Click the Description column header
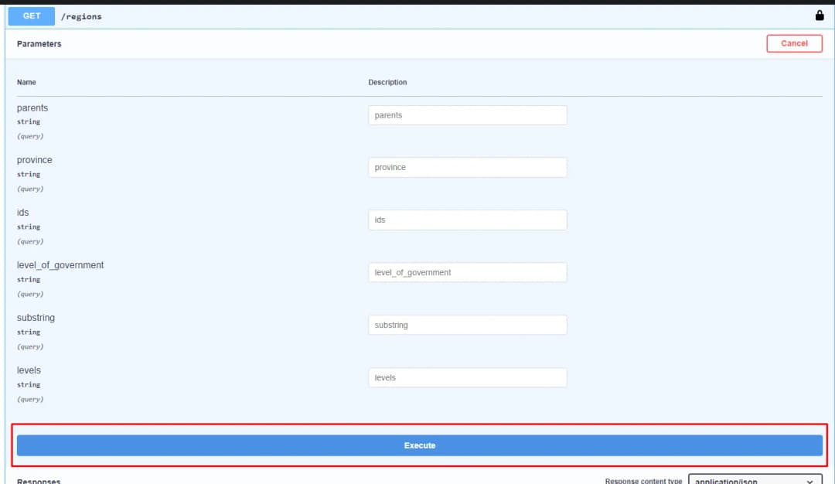The width and height of the screenshot is (835, 484). (x=387, y=82)
